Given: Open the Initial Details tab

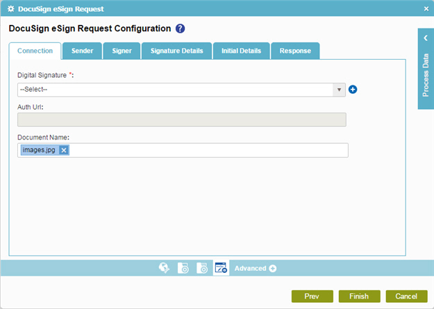Looking at the screenshot, I should (x=242, y=51).
